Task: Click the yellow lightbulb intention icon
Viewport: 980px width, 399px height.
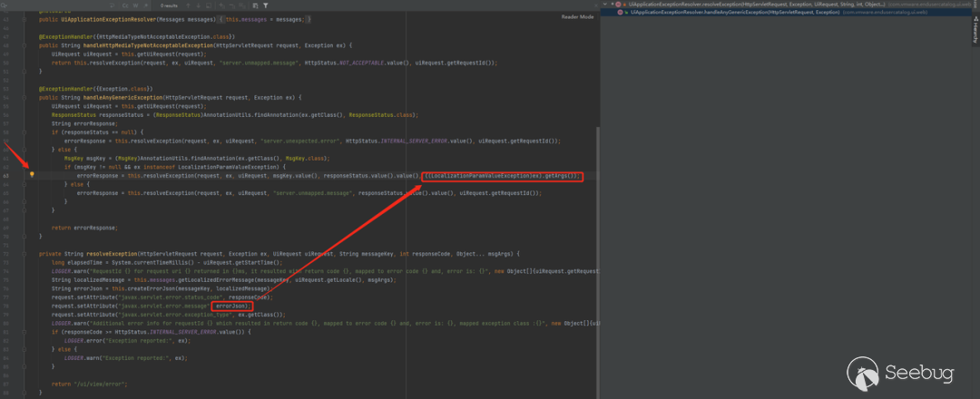Action: (32, 174)
